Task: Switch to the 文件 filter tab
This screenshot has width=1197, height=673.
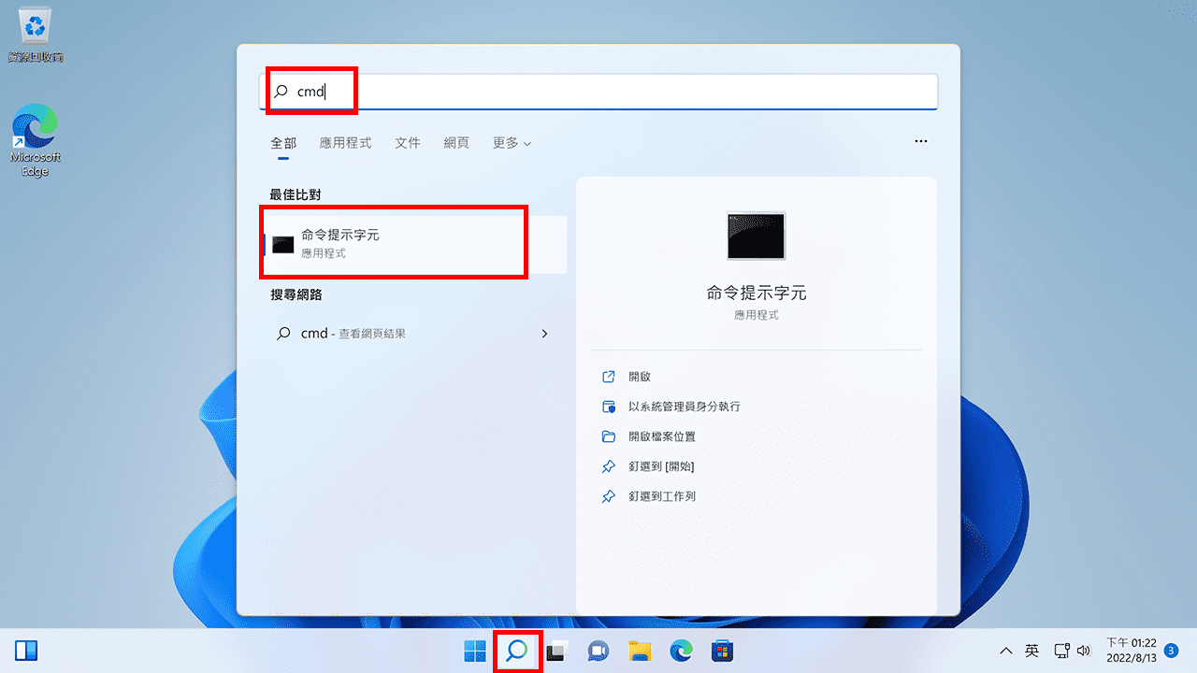Action: [408, 143]
